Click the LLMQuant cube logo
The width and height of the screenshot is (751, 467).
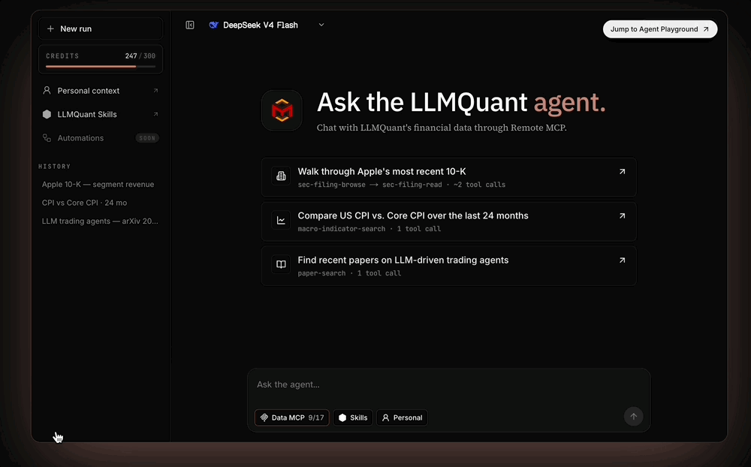(x=282, y=110)
